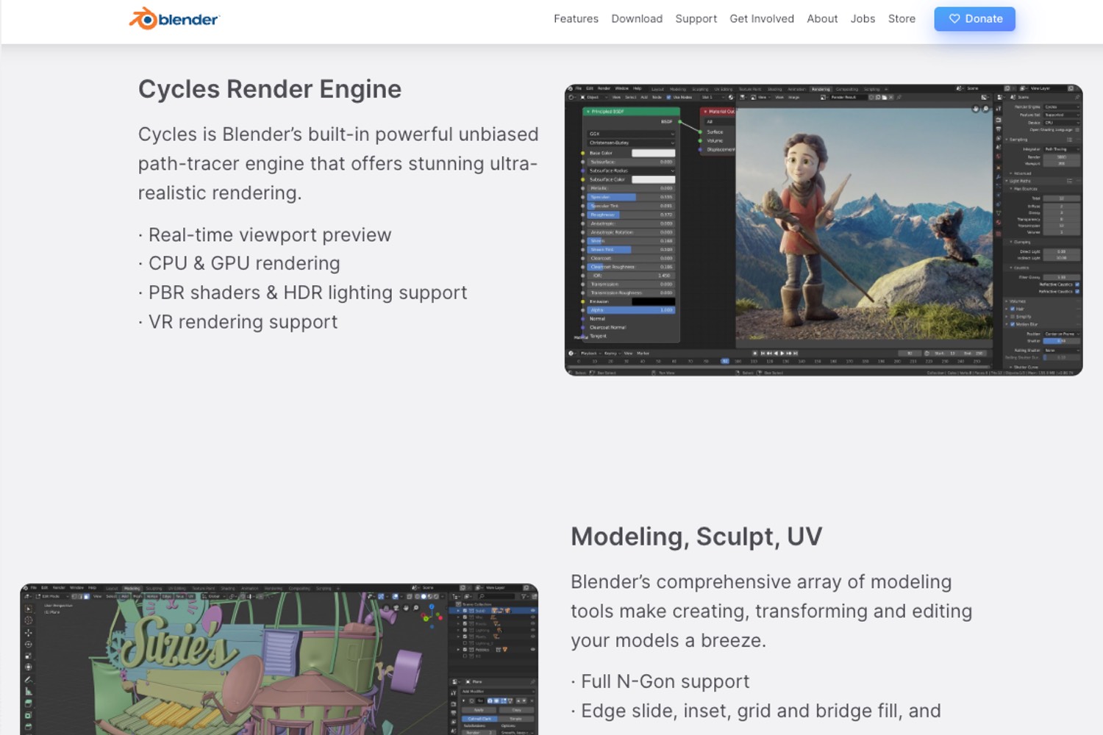This screenshot has height=735, width=1103.
Task: Open the Get Involved page
Action: 762,19
